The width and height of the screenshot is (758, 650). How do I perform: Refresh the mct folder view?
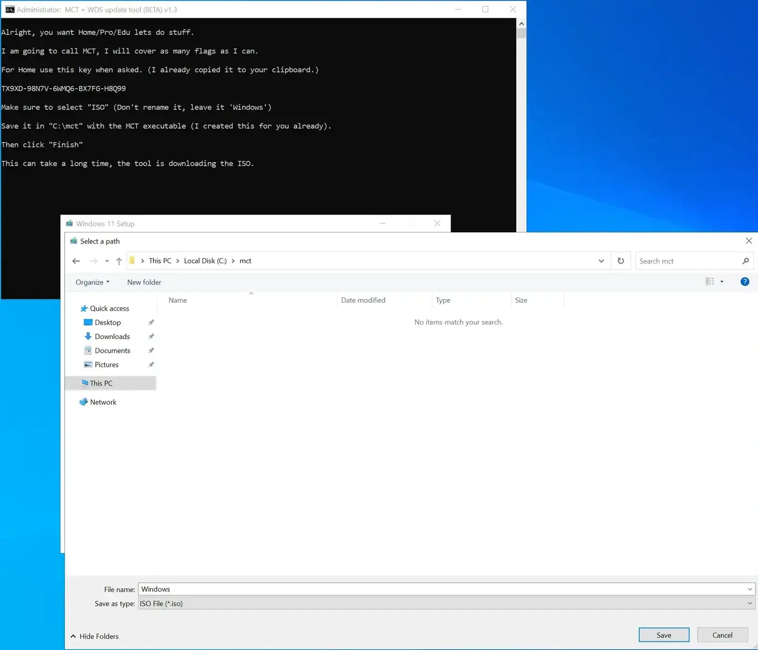tap(621, 261)
